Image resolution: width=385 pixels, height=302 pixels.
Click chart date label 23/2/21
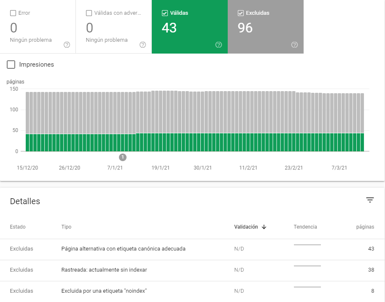click(x=293, y=168)
